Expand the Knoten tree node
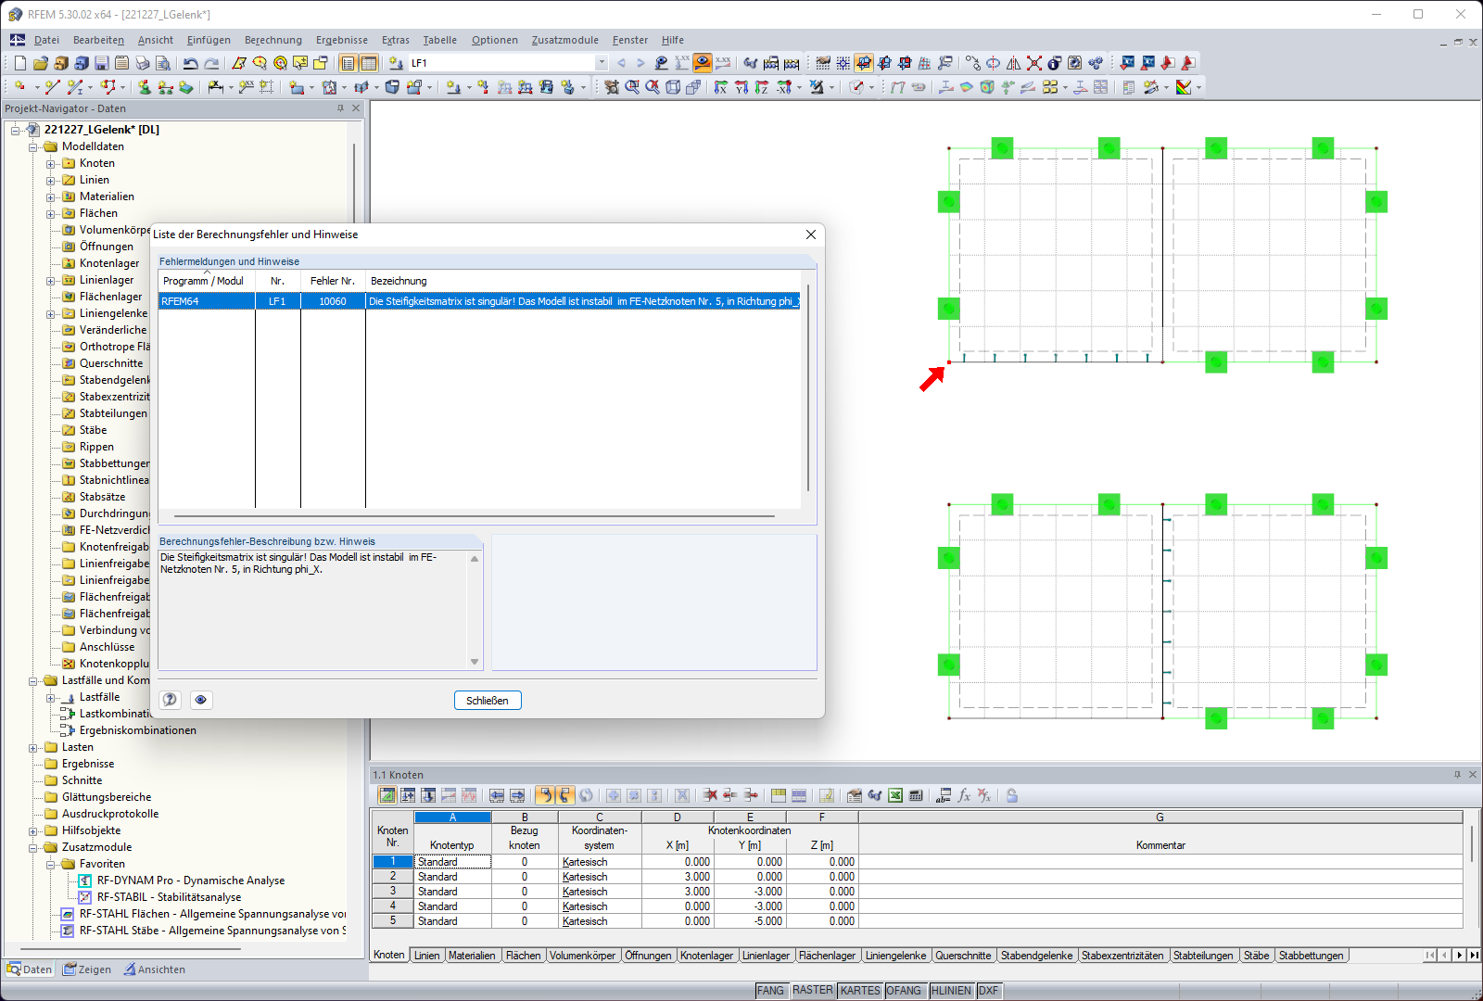Image resolution: width=1483 pixels, height=1001 pixels. 51,164
